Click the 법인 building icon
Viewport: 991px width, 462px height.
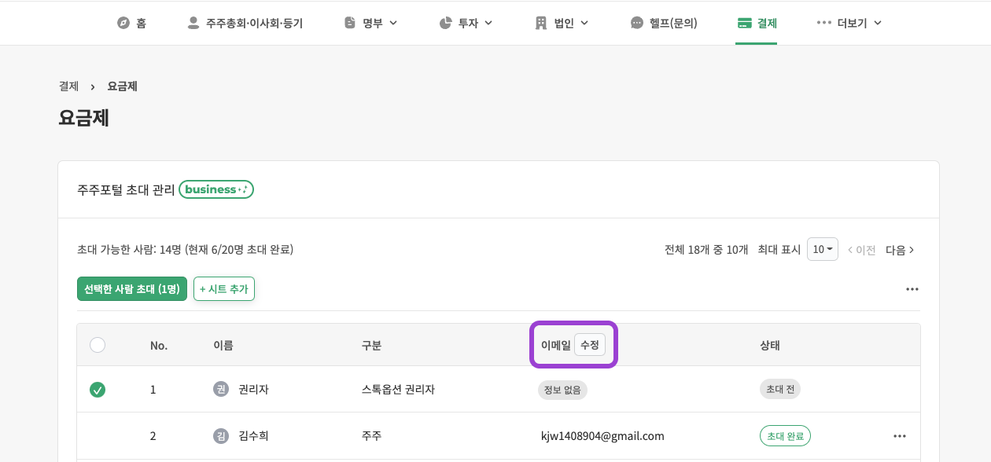point(541,23)
